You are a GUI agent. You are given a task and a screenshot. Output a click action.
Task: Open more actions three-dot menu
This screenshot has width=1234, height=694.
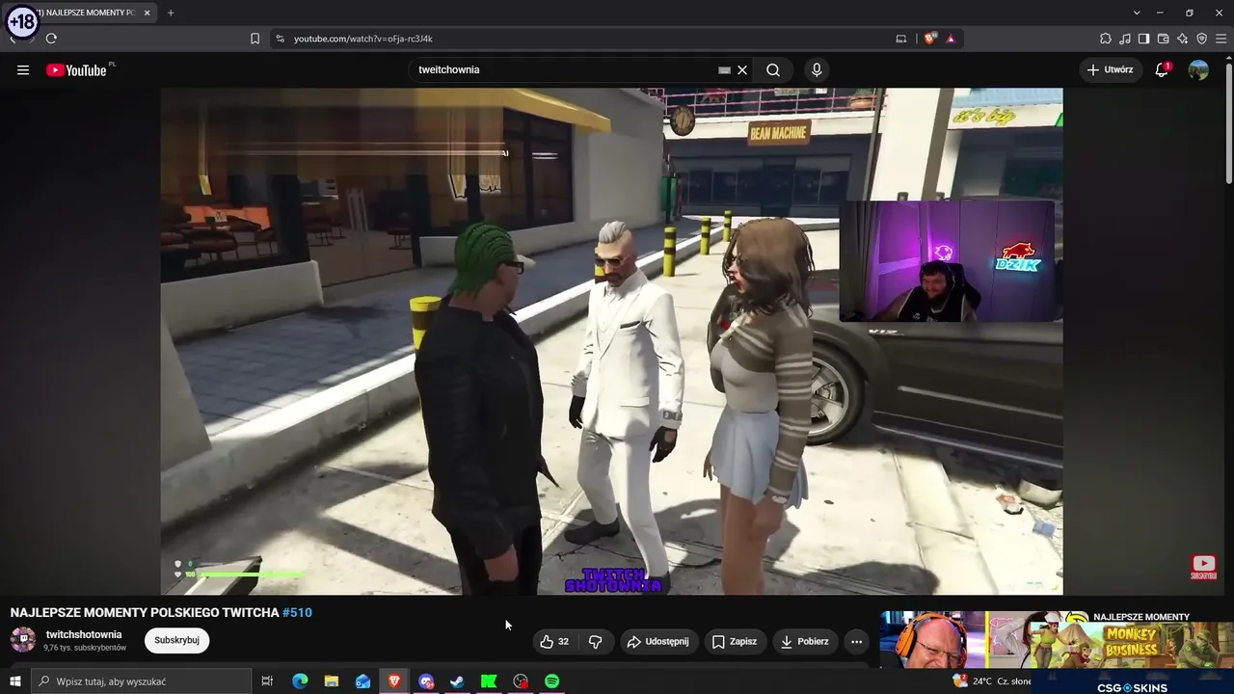[x=856, y=641]
